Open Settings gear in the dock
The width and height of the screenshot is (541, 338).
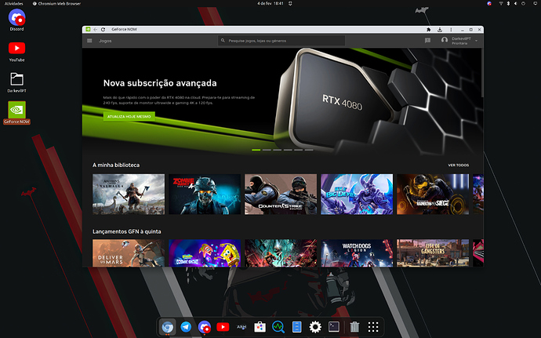click(315, 326)
